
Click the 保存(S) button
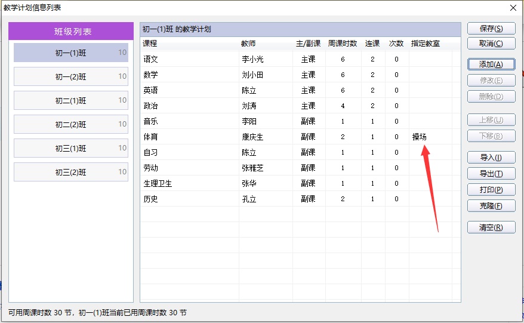(x=491, y=29)
